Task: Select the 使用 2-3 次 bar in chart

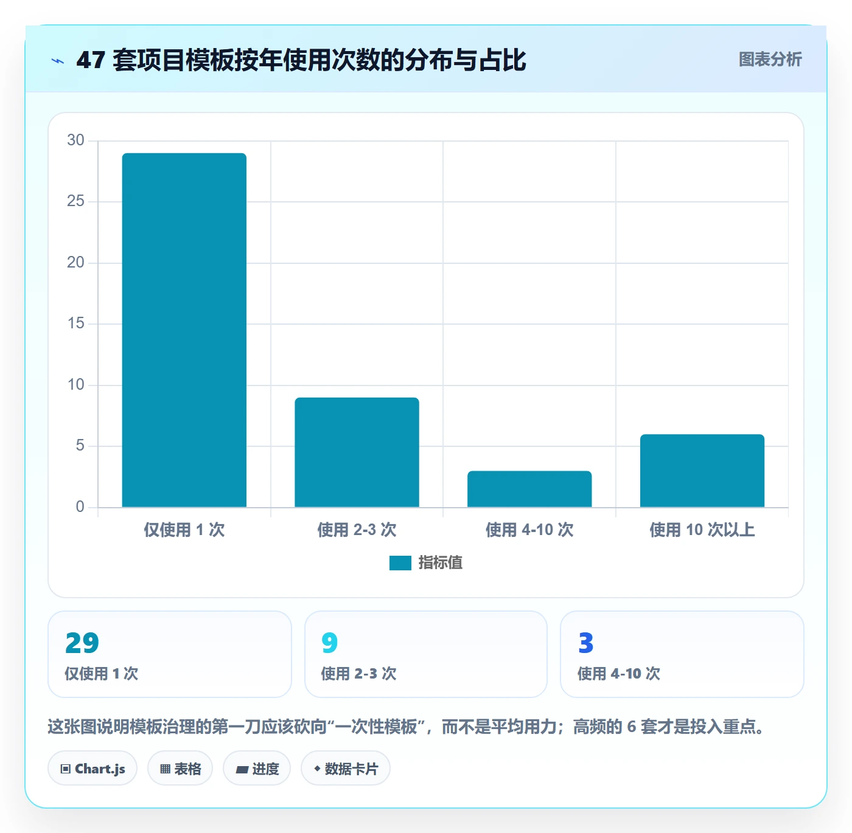Action: point(357,452)
